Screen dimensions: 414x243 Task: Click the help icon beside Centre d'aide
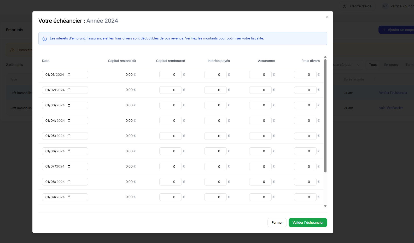(x=345, y=6)
